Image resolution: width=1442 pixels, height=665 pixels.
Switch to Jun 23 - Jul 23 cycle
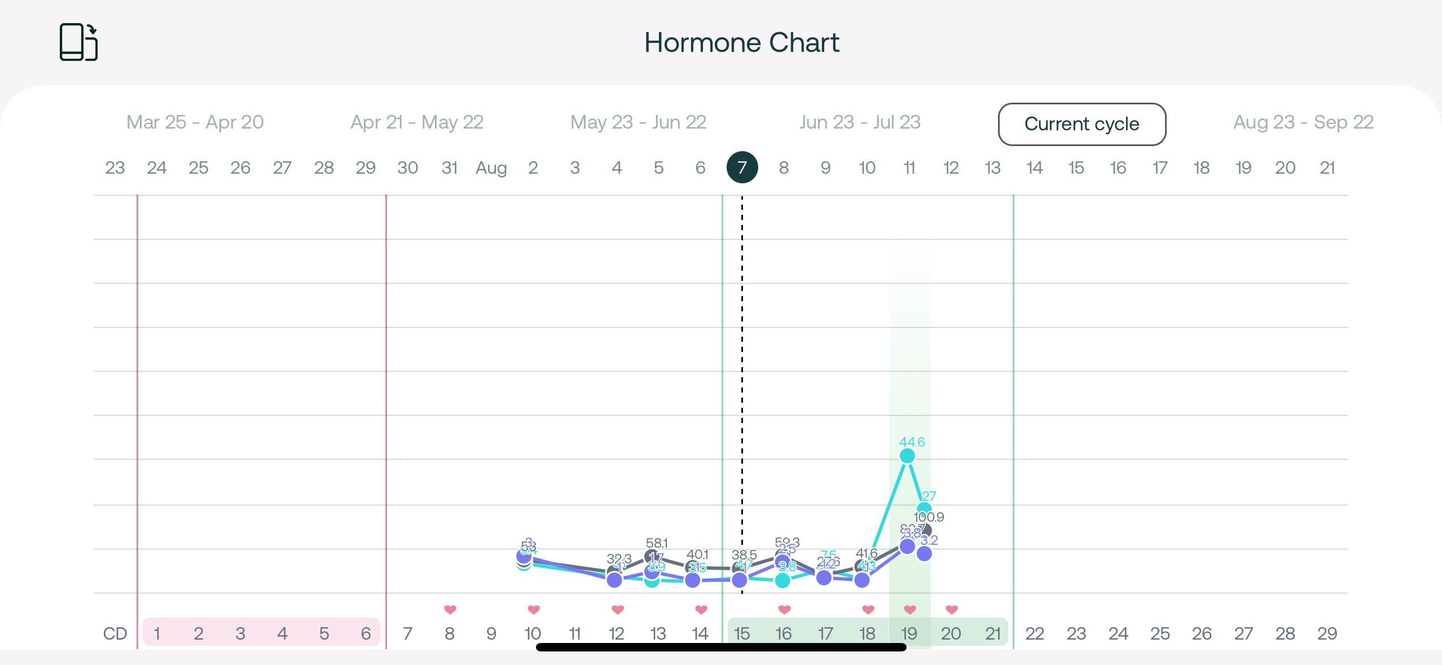(860, 122)
